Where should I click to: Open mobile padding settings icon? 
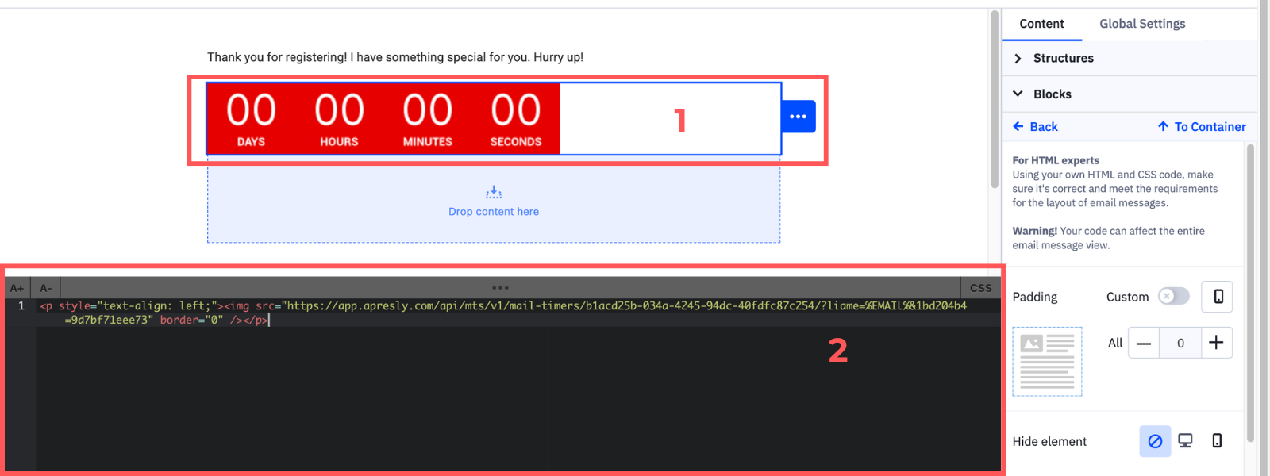coord(1218,297)
